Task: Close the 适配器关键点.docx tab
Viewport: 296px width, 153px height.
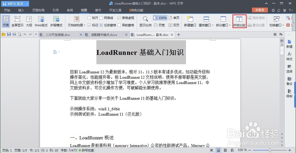Action: tap(126, 35)
